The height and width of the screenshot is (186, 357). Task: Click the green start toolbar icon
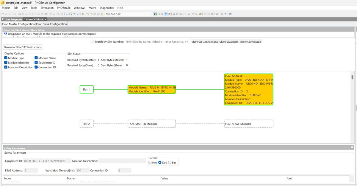(159, 14)
